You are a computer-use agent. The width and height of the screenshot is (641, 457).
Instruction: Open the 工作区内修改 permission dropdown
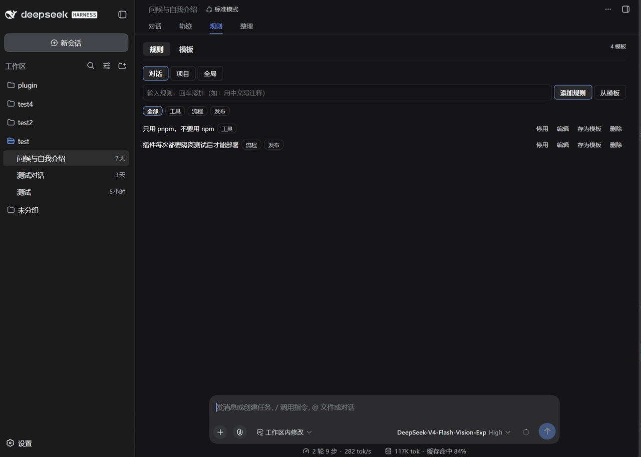[x=284, y=432]
